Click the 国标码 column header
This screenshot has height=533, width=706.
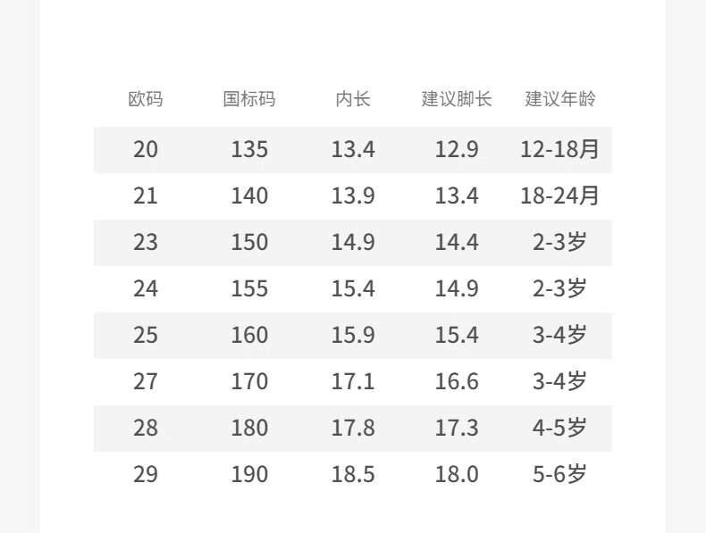pos(249,99)
